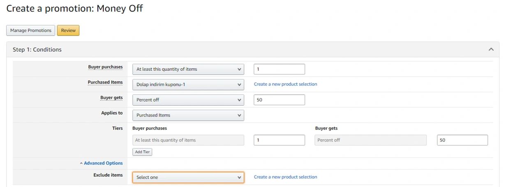The width and height of the screenshot is (506, 187).
Task: Open the Applies to dropdown
Action: tap(188, 115)
